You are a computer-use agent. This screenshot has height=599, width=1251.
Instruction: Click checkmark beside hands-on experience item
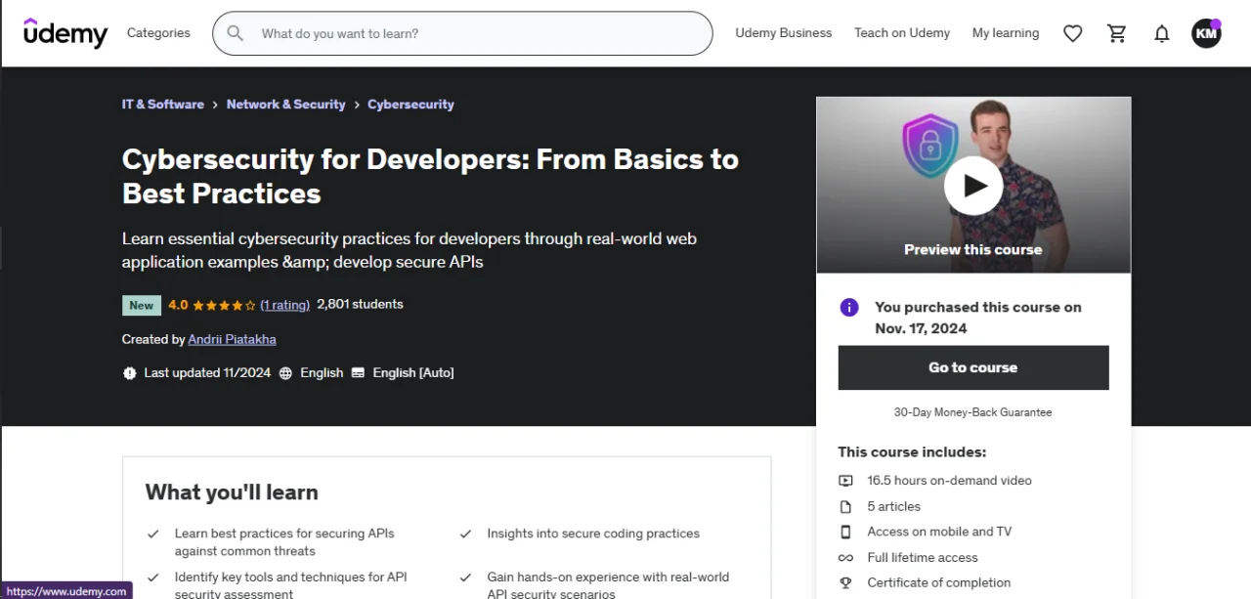(x=466, y=578)
